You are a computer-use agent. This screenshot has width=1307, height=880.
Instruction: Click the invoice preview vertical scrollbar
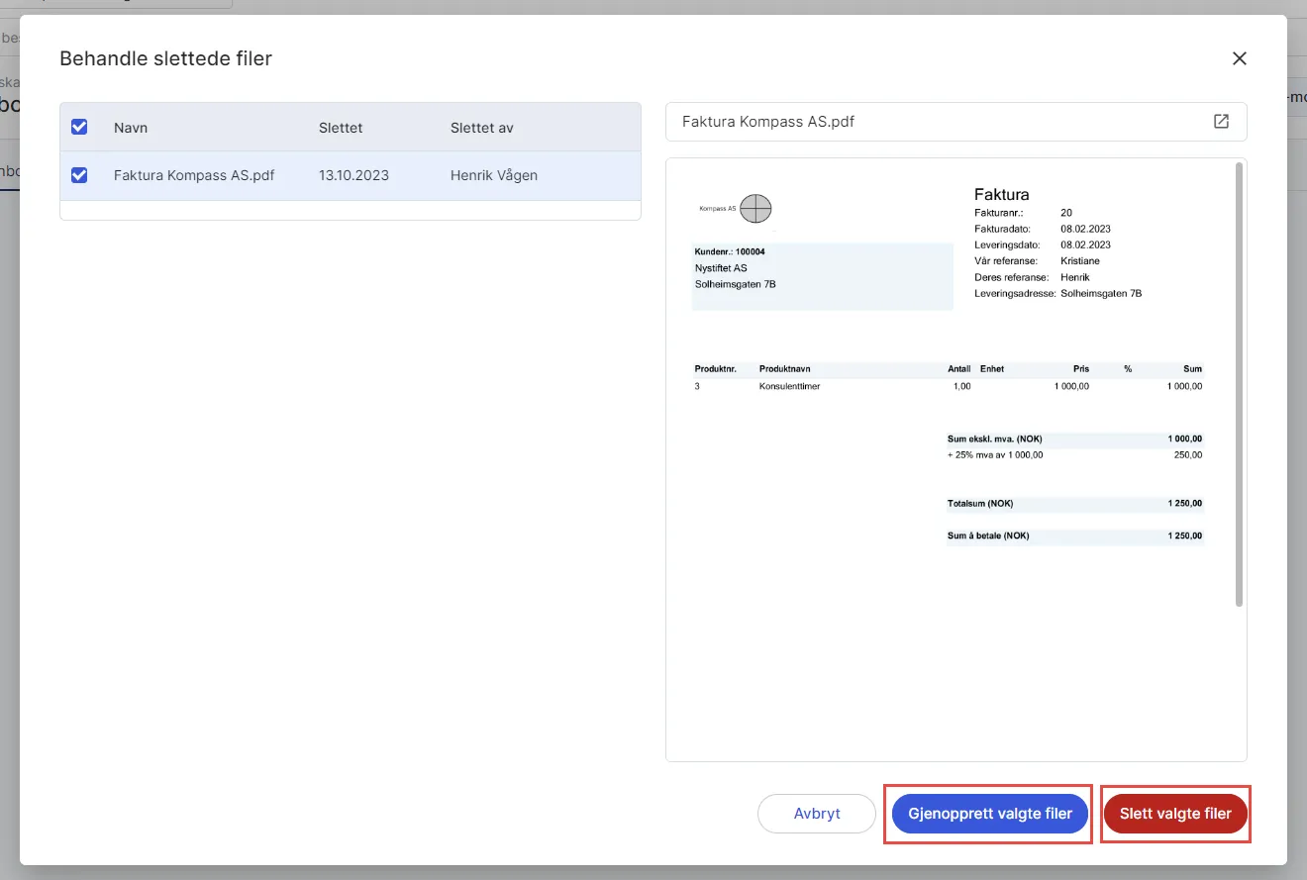tap(1238, 384)
